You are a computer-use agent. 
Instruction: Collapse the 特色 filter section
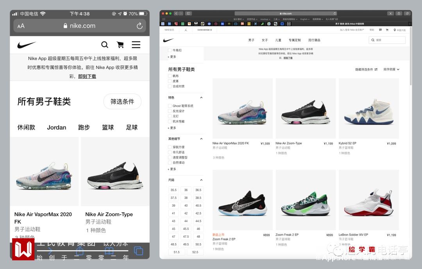coord(201,97)
